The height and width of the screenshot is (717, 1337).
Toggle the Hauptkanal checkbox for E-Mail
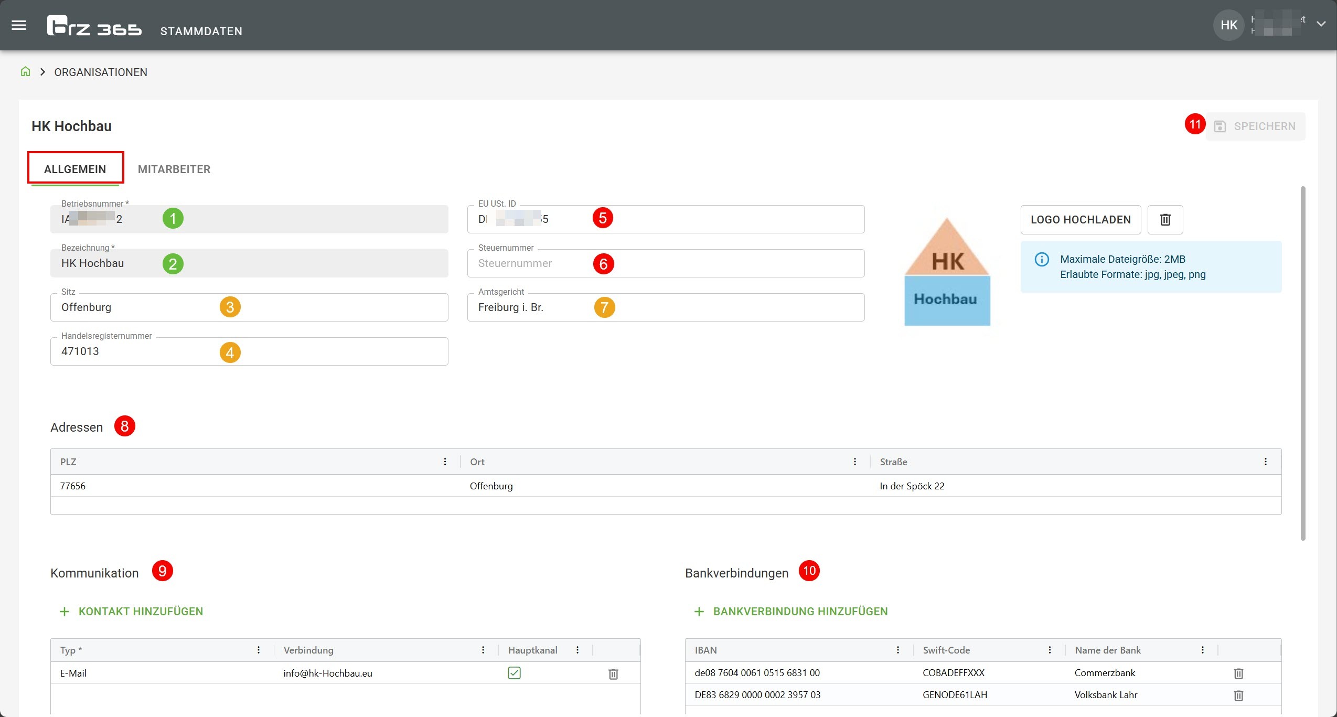[x=514, y=673]
